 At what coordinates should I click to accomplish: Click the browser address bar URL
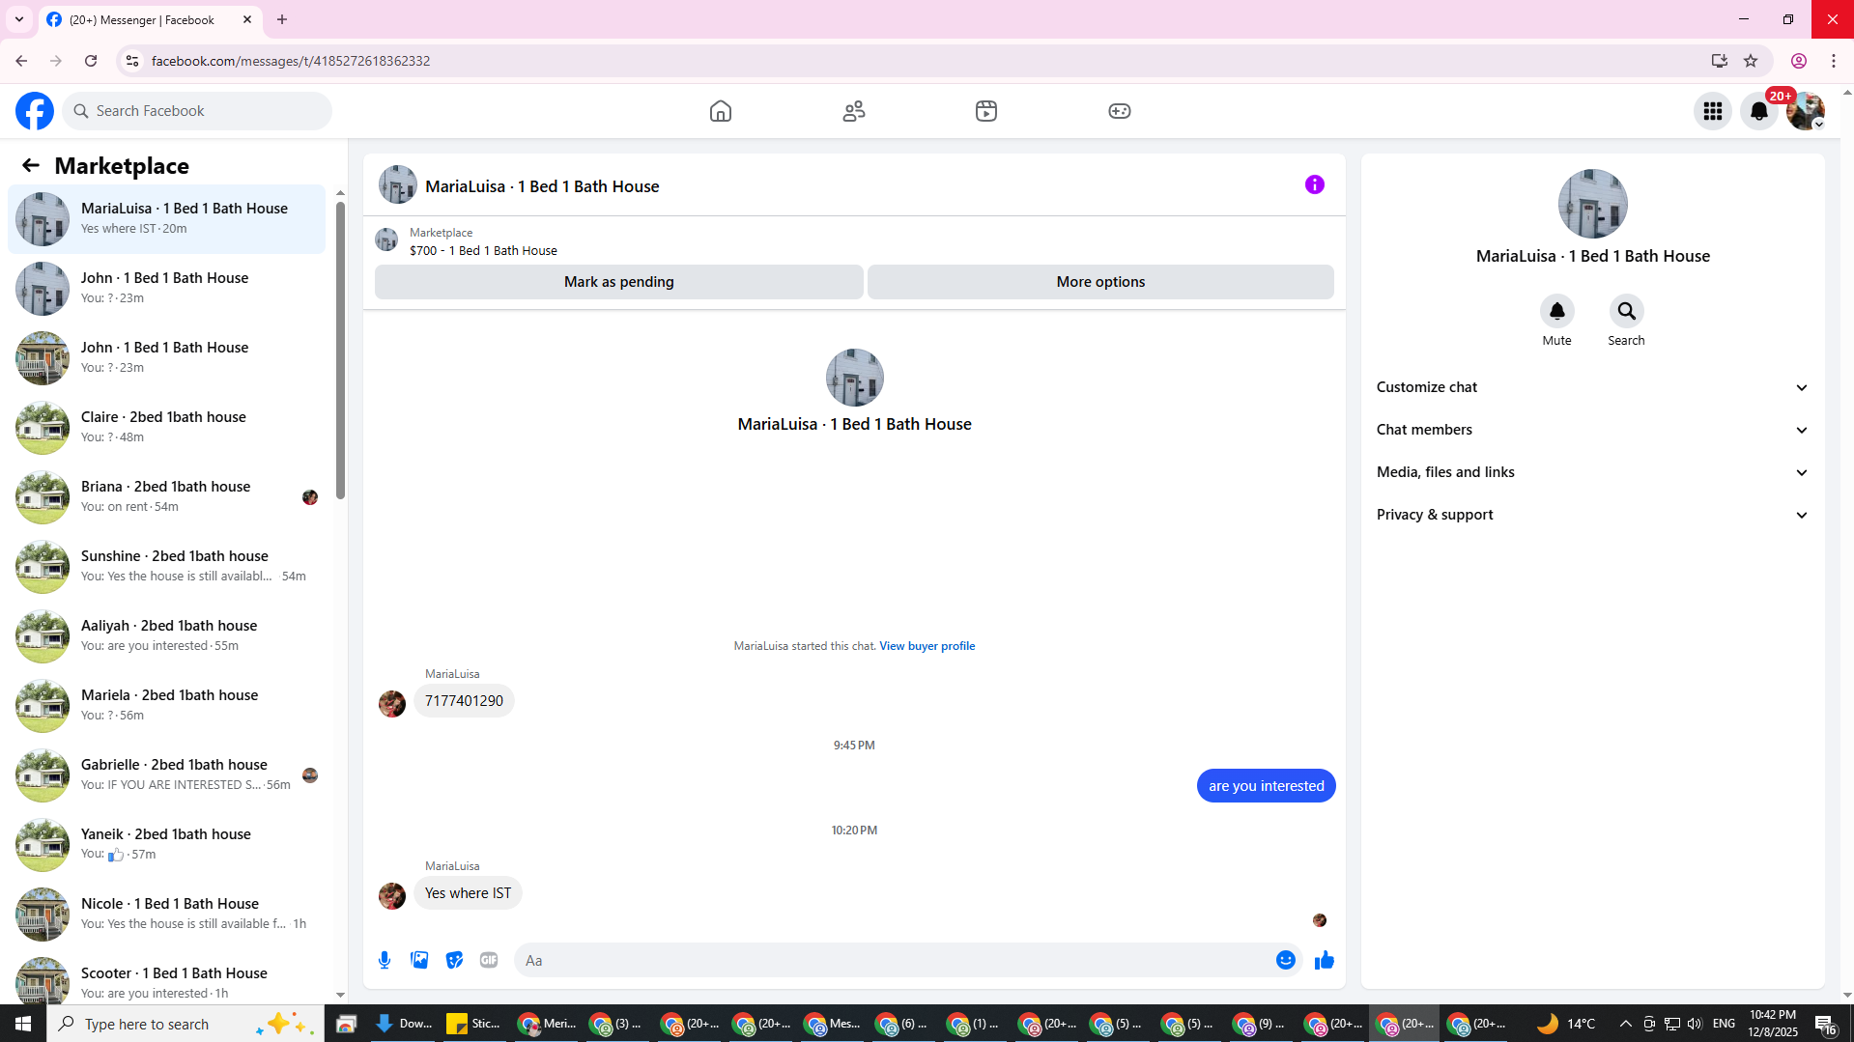pos(291,61)
